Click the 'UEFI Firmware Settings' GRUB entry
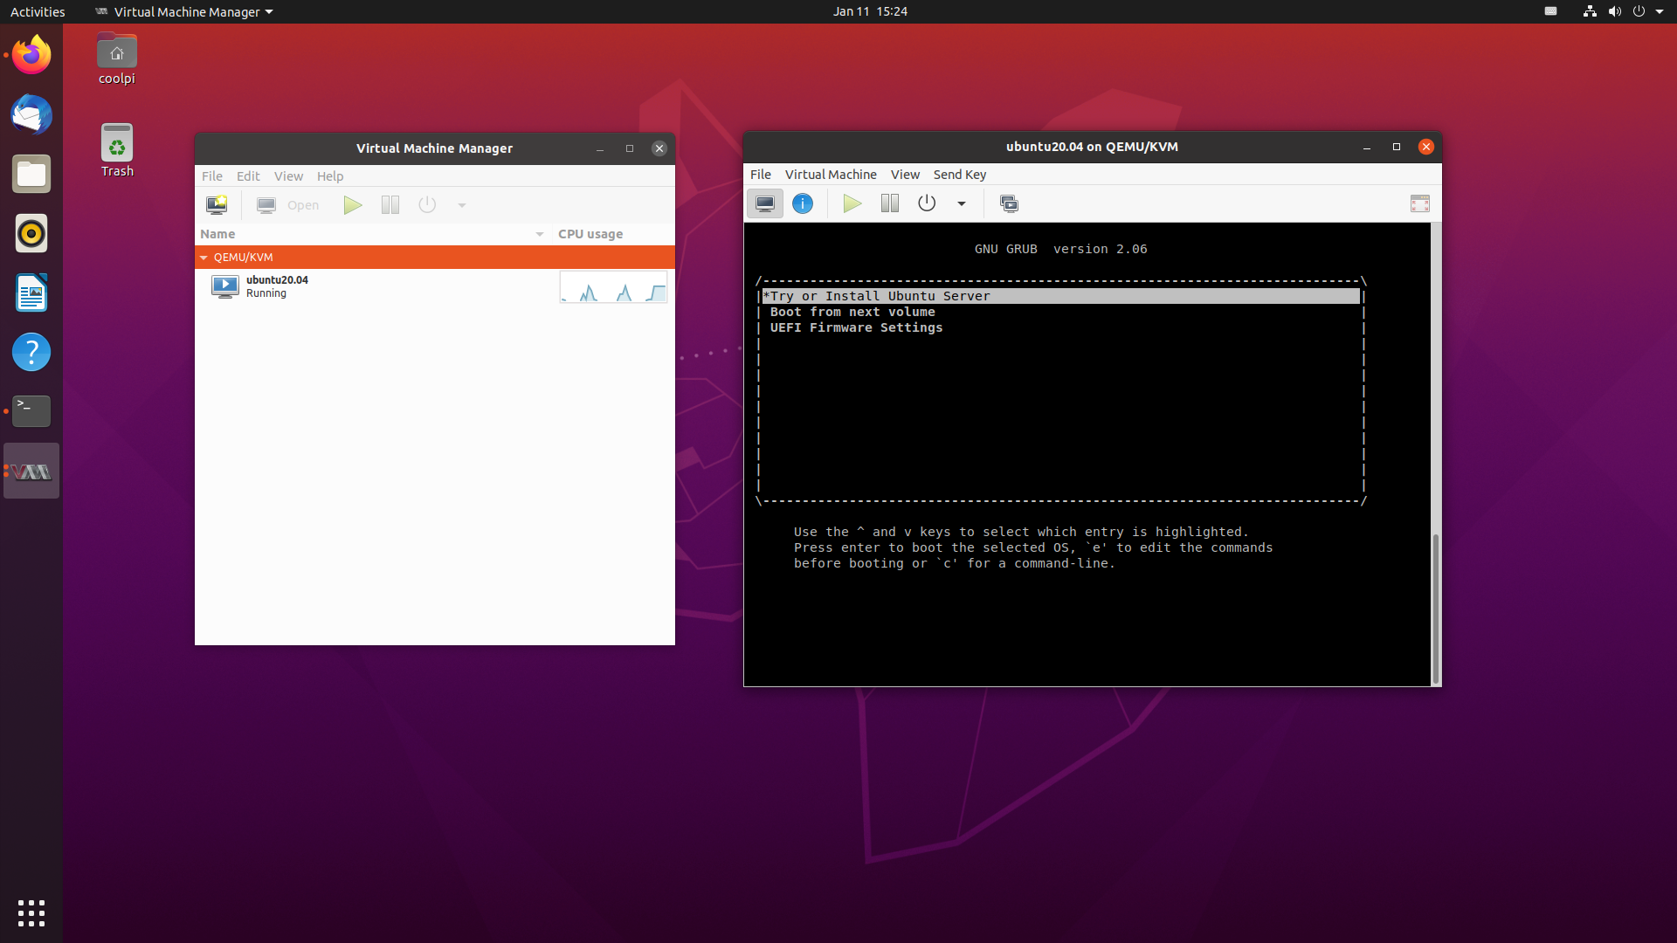 coord(856,327)
